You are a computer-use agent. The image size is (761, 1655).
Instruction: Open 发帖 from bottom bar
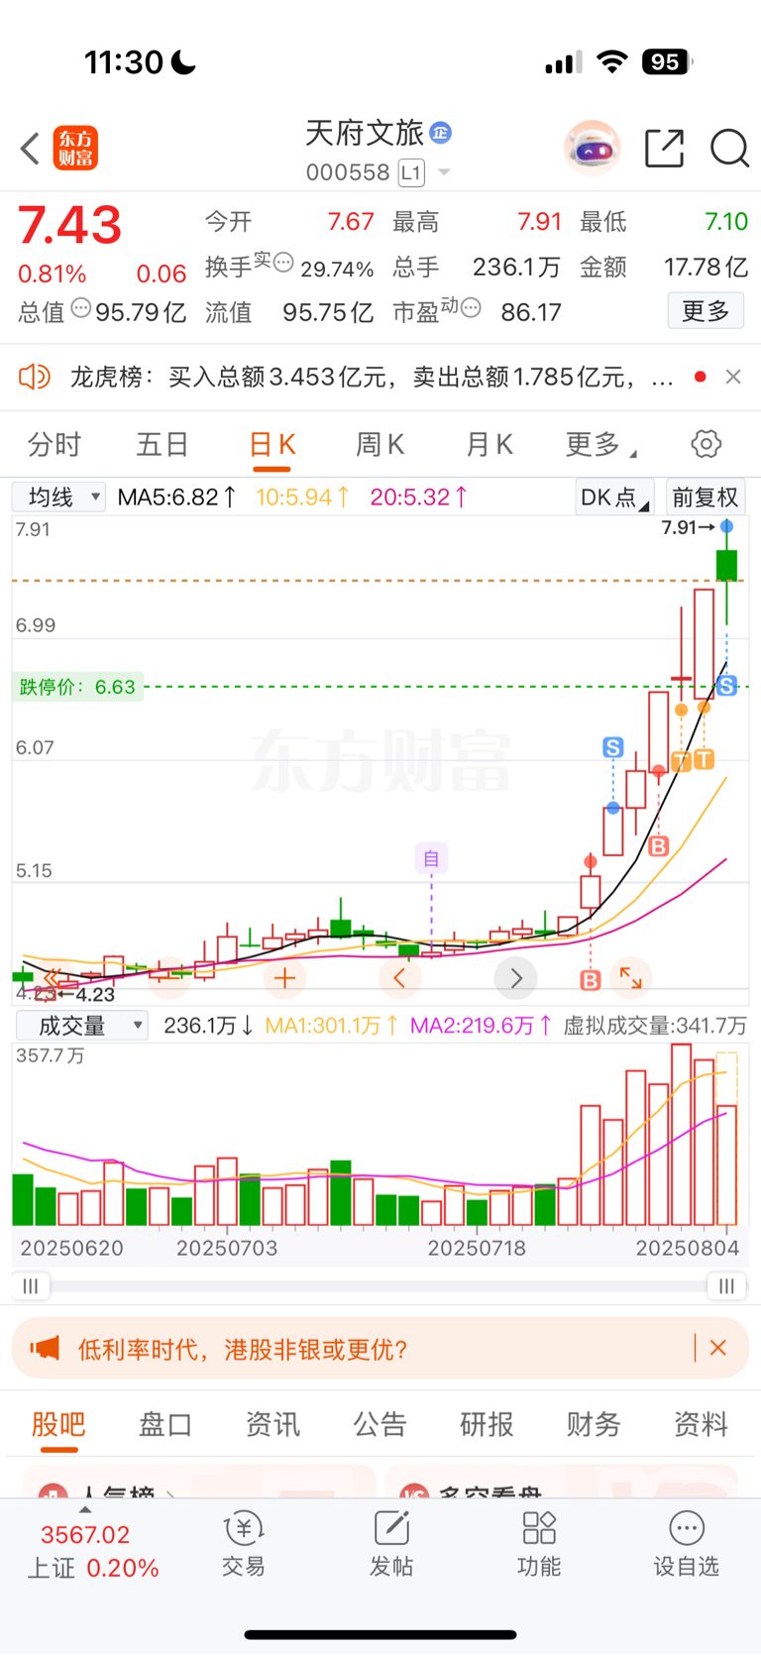coord(391,1545)
